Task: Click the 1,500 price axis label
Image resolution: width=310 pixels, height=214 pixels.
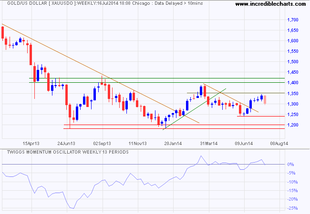Action: click(293, 62)
